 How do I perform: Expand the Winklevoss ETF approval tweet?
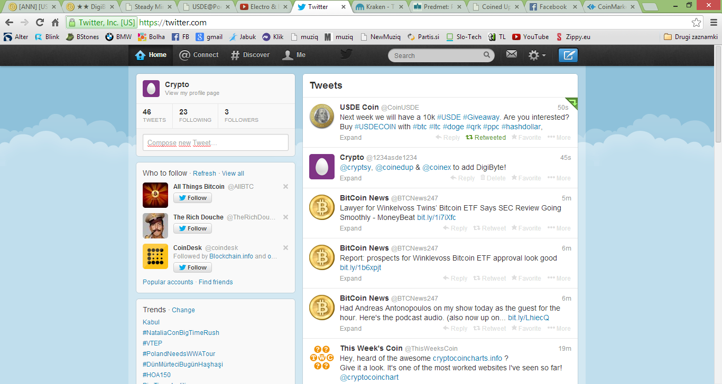point(351,278)
